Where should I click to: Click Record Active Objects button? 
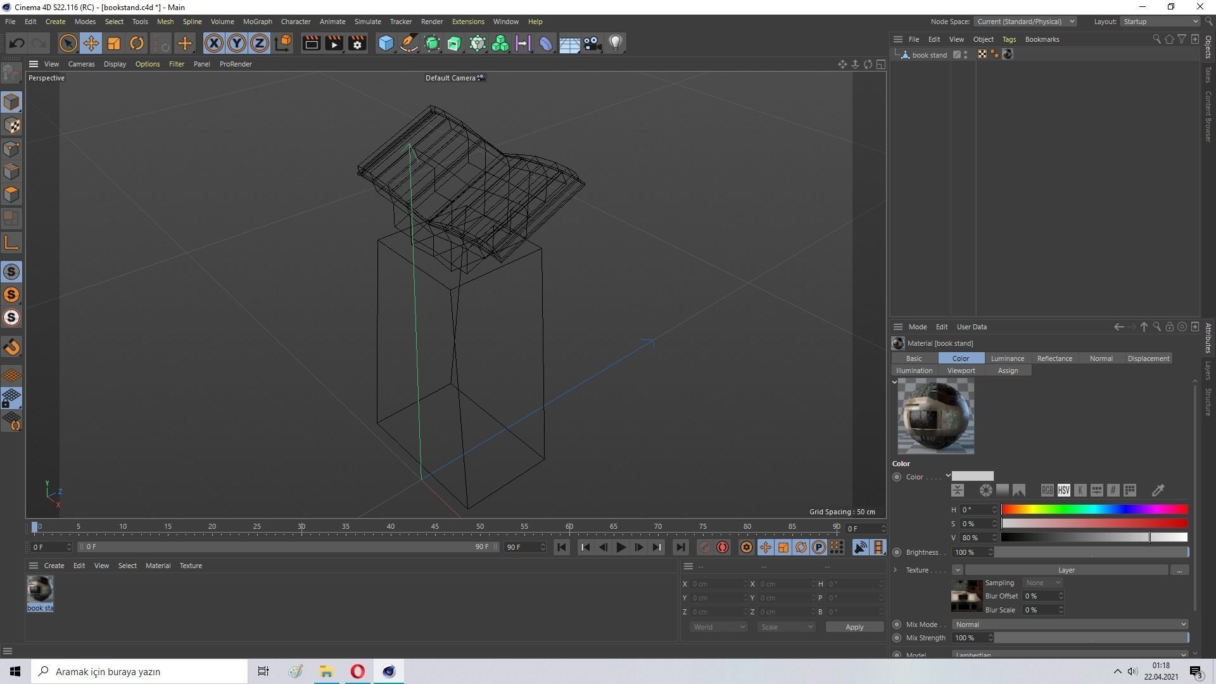point(704,547)
